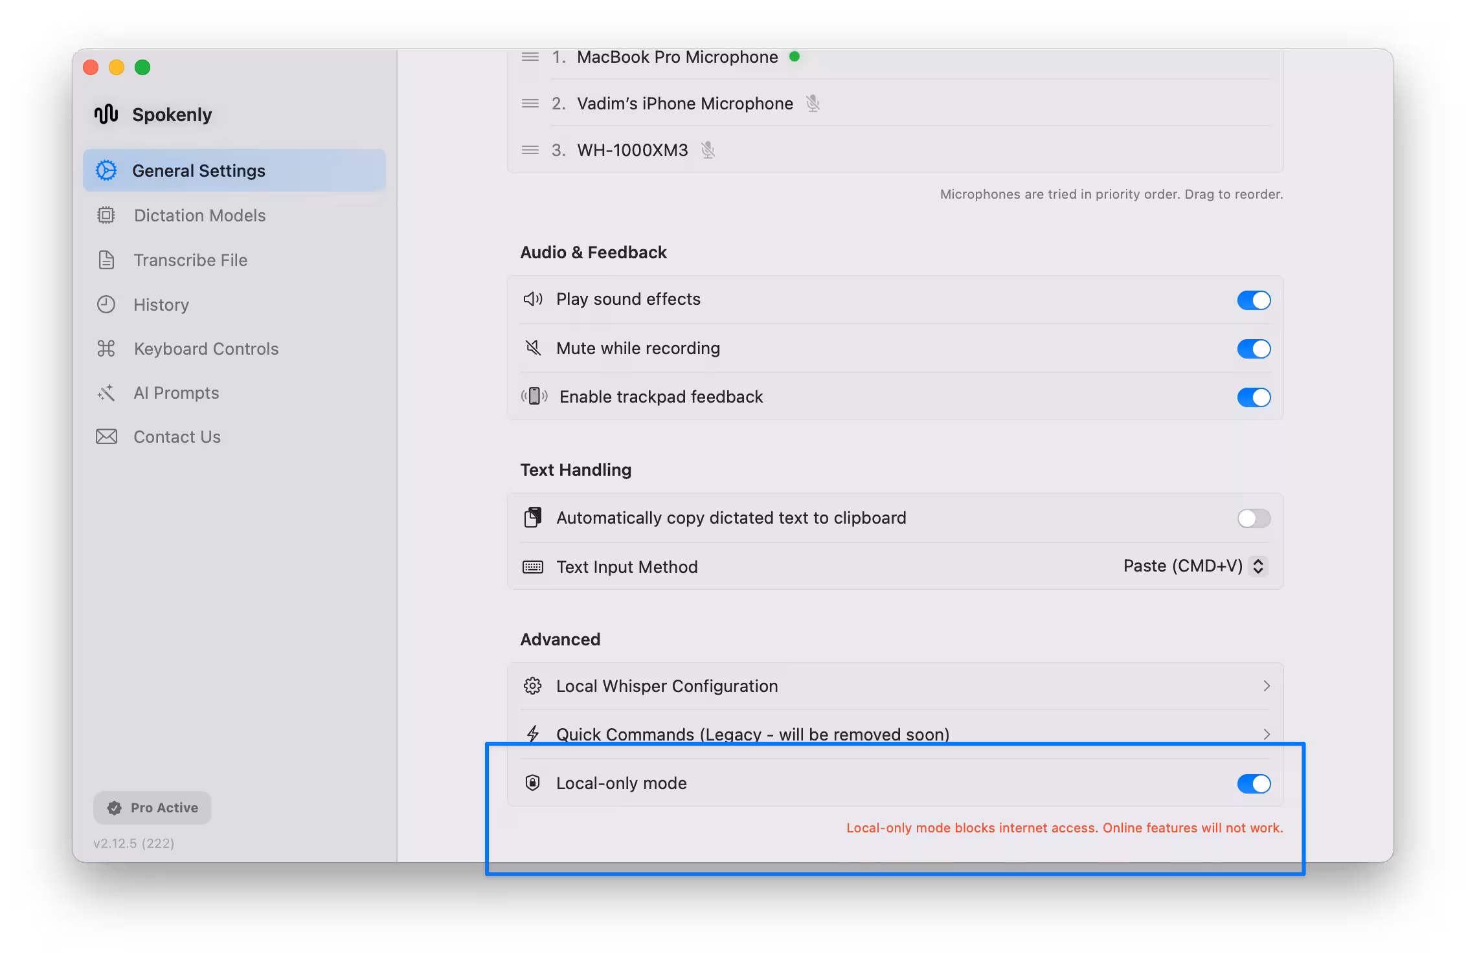Screen dimensions: 1466x958
Task: Click Audio & Feedback section heading
Action: 593,252
